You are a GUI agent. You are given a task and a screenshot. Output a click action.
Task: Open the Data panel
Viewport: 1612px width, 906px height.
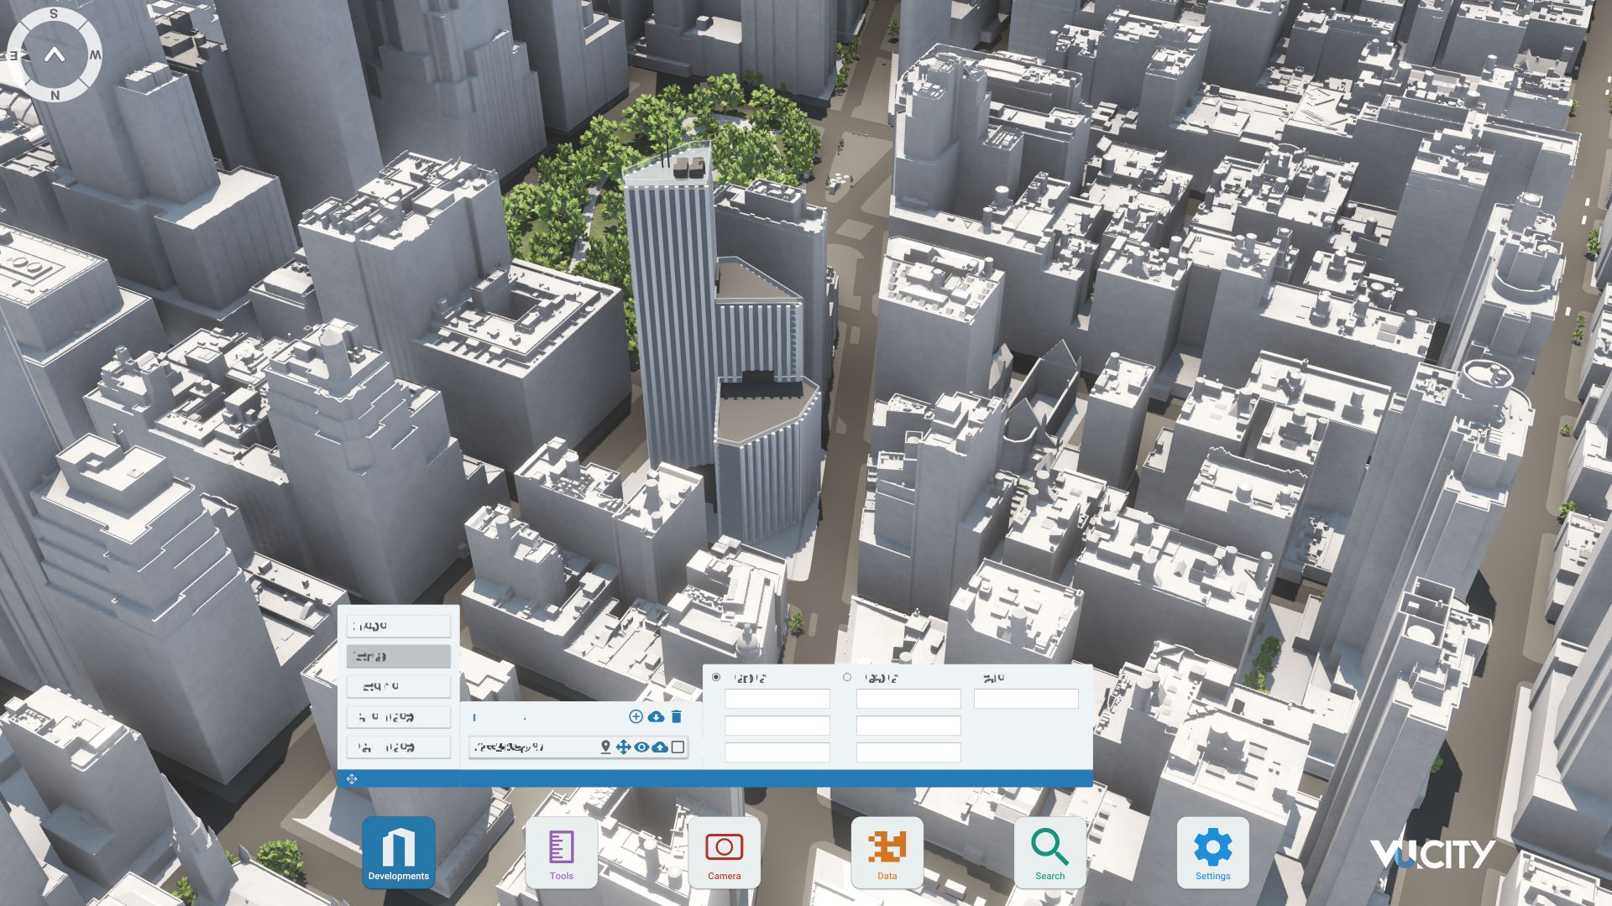887,851
